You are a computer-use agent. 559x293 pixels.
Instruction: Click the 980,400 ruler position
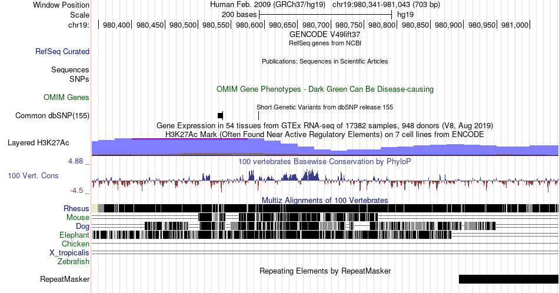click(117, 25)
